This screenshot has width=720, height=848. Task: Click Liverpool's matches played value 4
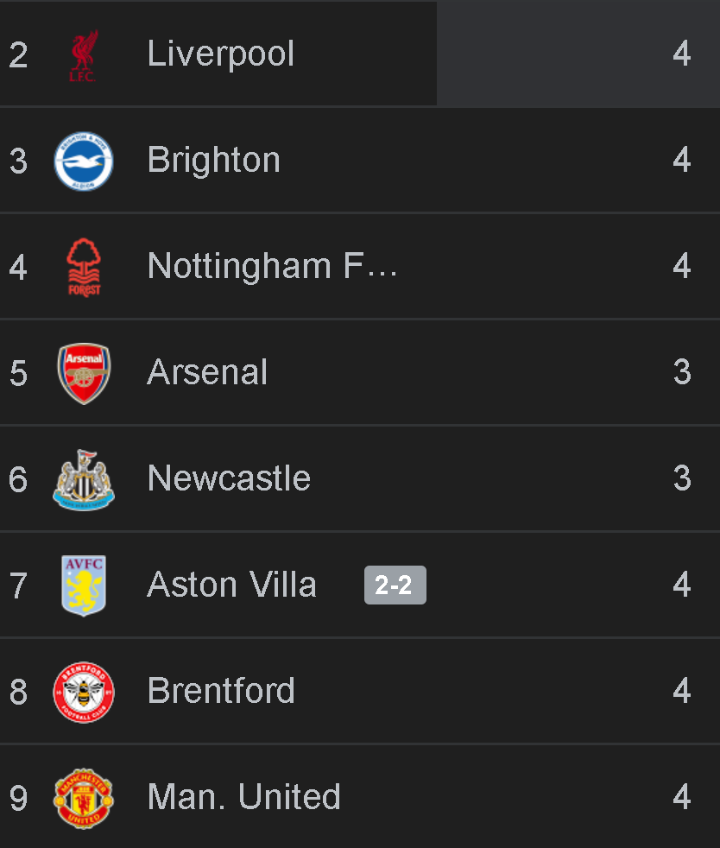pos(682,54)
